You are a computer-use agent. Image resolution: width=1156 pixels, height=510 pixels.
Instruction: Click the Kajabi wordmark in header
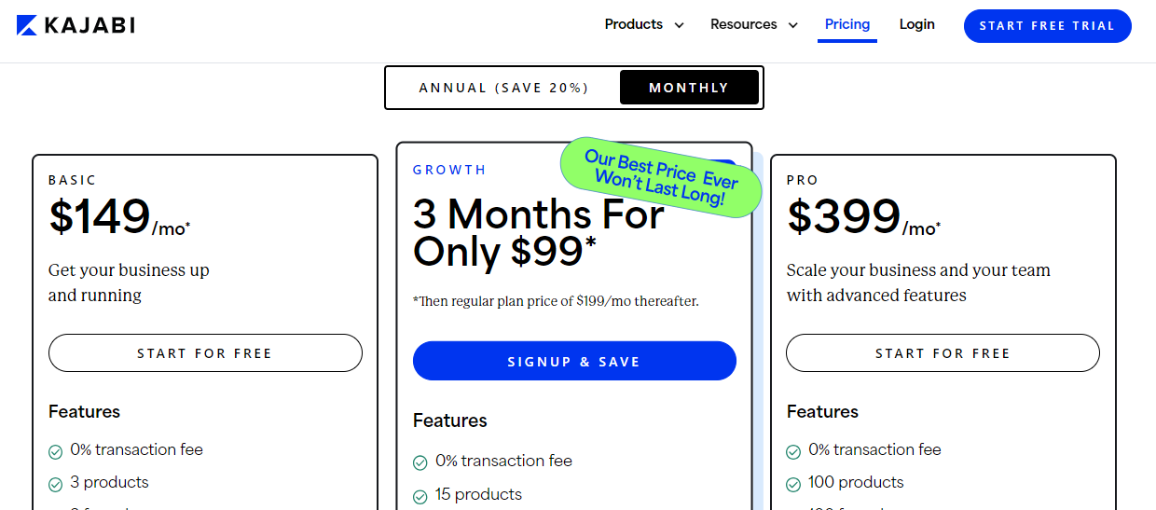click(x=89, y=25)
